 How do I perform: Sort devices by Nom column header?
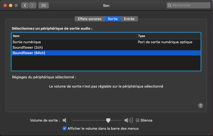point(74,36)
